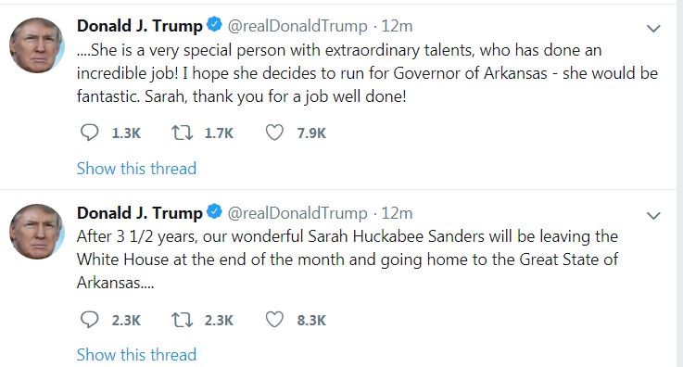Reply to the Sarah Huckabee Sanders tweet
This screenshot has width=683, height=367.
tap(90, 320)
